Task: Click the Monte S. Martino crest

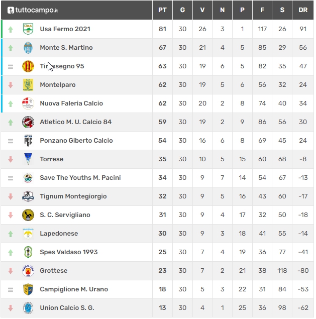Action: point(28,48)
